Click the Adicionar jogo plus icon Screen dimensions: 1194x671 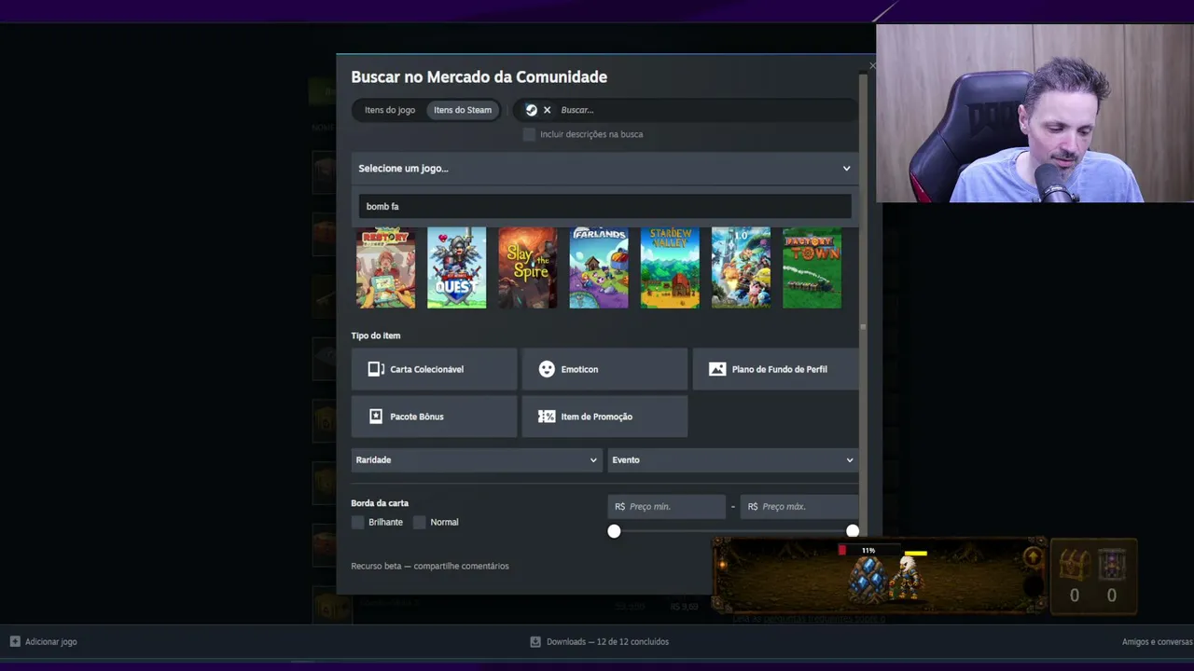coord(15,641)
